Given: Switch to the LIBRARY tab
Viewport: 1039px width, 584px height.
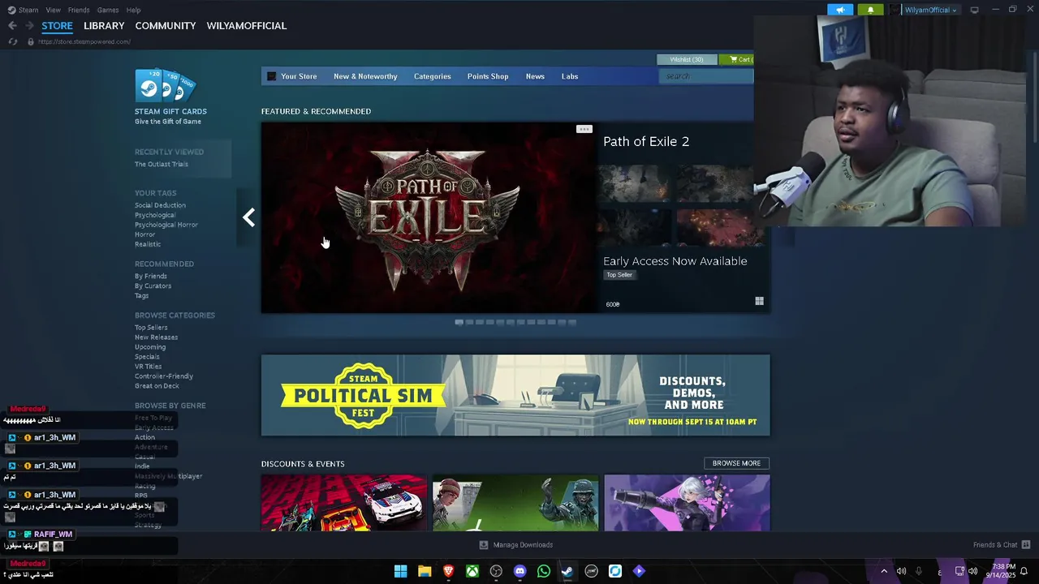Looking at the screenshot, I should click(x=104, y=26).
